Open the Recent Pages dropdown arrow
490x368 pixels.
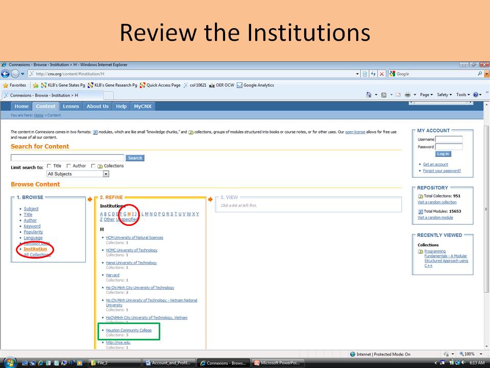(22, 74)
